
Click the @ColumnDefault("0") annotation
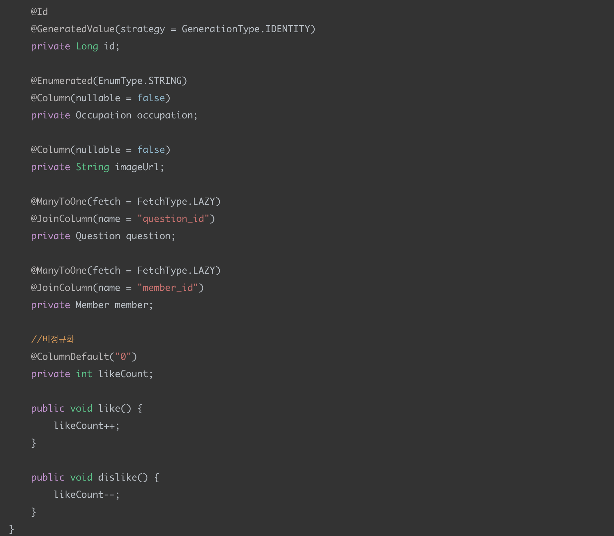tap(84, 357)
